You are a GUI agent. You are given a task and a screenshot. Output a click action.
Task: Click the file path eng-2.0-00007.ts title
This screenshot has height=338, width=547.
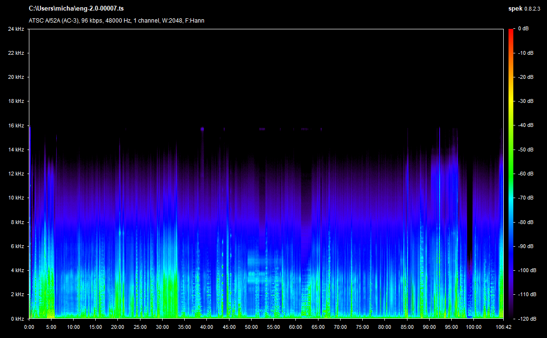pyautogui.click(x=76, y=9)
